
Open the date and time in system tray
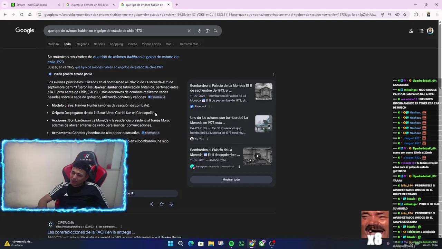[431, 243]
